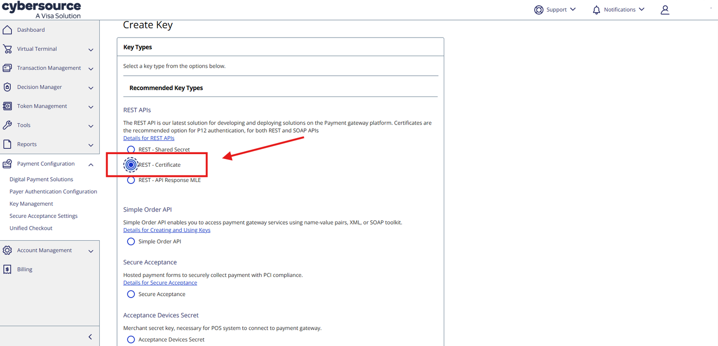Click the Acceptance Devices Secret section heading
The width and height of the screenshot is (718, 346).
(161, 315)
